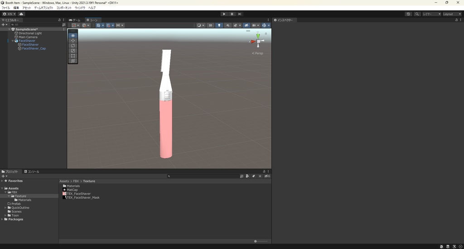The width and height of the screenshot is (464, 249).
Task: Click the hierarchy search field
Action: tap(36, 25)
